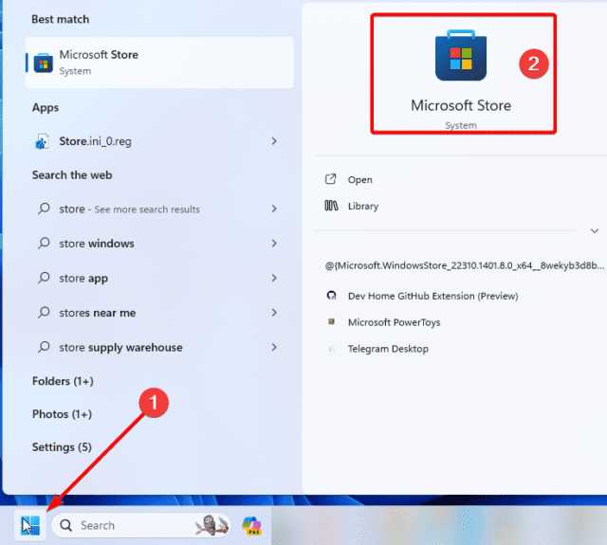Click the Microsoft Store icon in Best match

click(44, 64)
